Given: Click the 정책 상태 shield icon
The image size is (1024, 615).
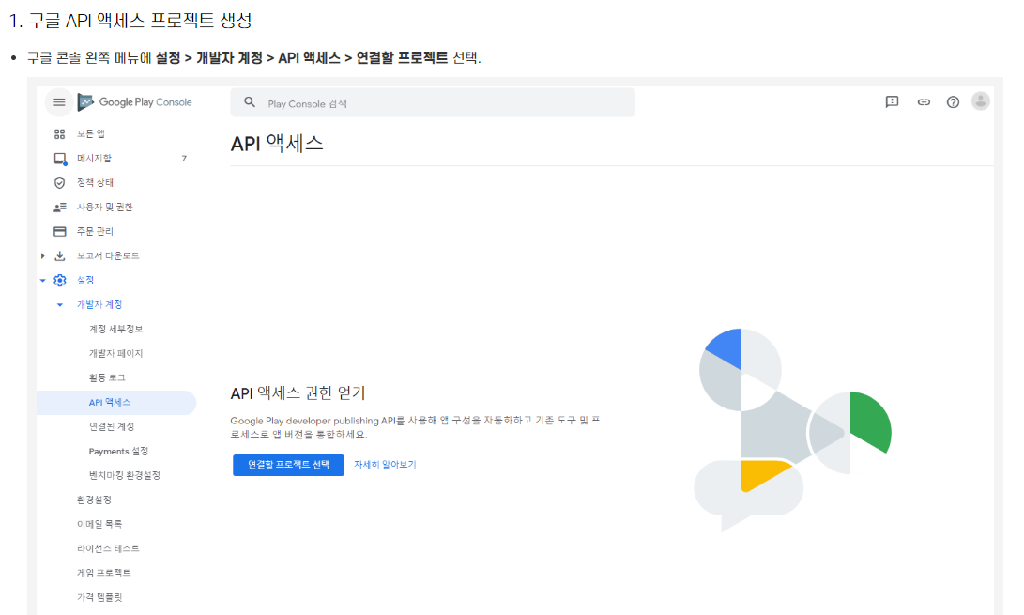Looking at the screenshot, I should pos(59,183).
